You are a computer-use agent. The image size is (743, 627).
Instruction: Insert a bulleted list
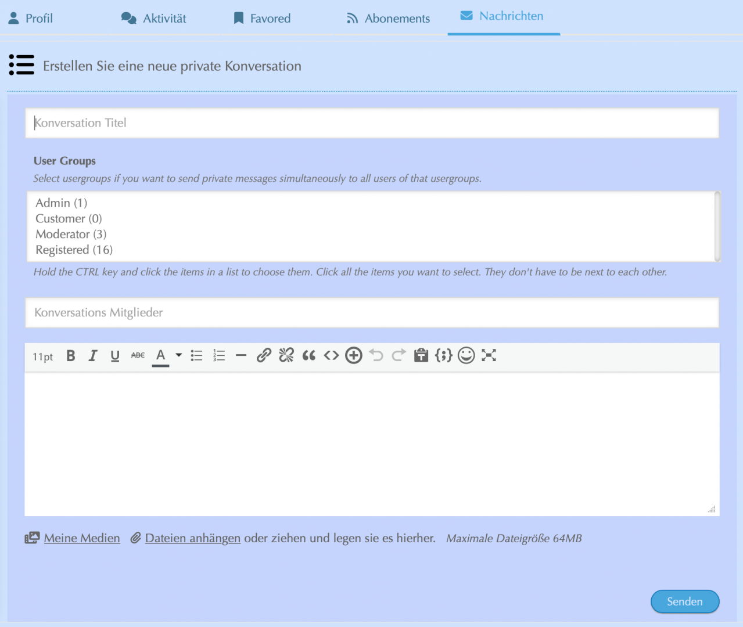coord(196,356)
